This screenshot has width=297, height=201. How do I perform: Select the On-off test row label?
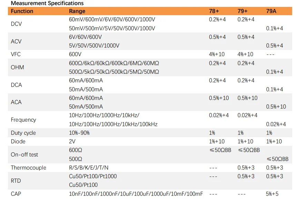[x=24, y=154]
